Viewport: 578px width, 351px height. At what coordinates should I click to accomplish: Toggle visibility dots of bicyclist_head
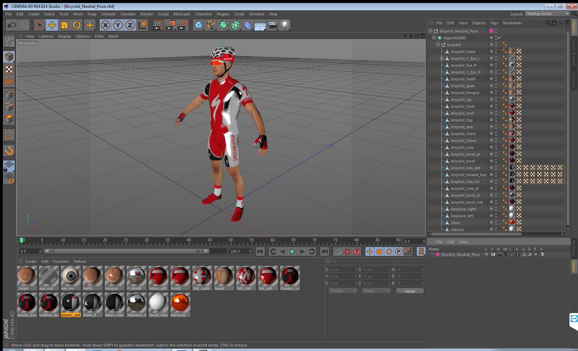click(496, 51)
